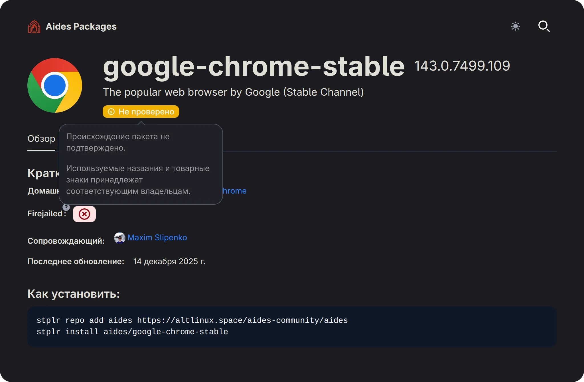Click the version number 143.0.7499.109
This screenshot has width=584, height=382.
[x=462, y=66]
